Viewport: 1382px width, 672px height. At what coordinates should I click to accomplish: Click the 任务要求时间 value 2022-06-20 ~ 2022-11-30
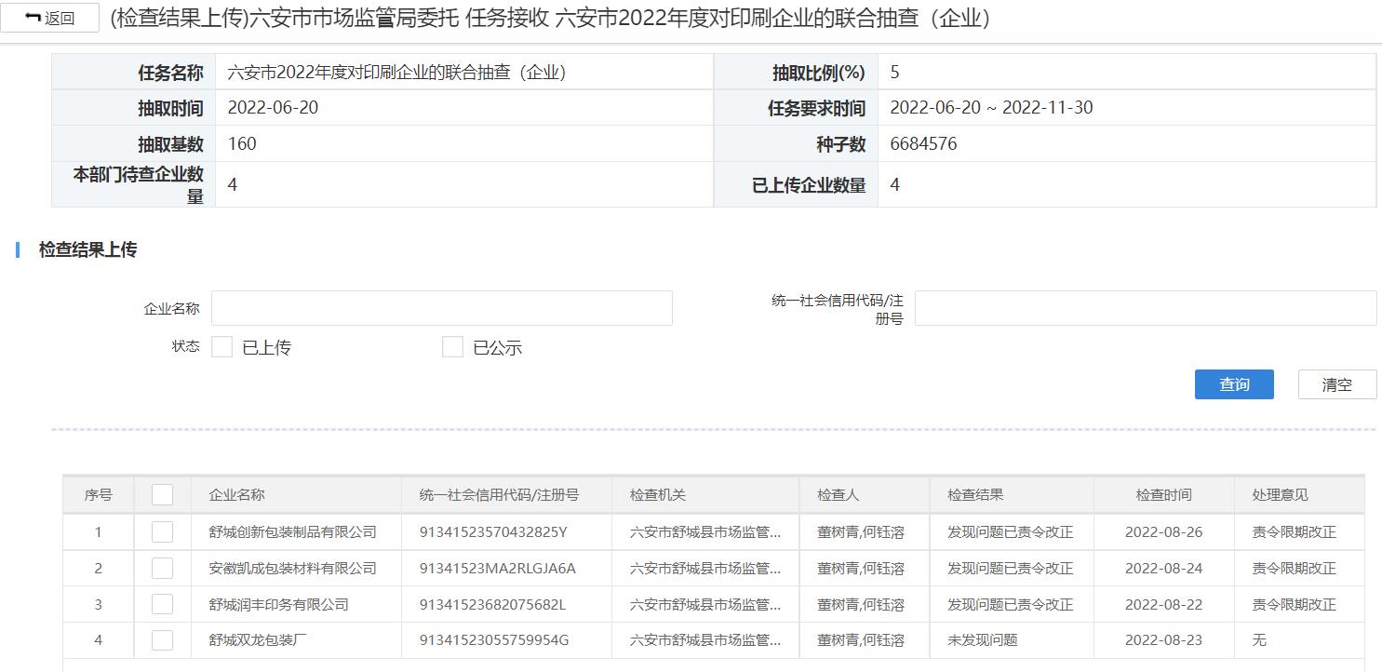pos(991,108)
